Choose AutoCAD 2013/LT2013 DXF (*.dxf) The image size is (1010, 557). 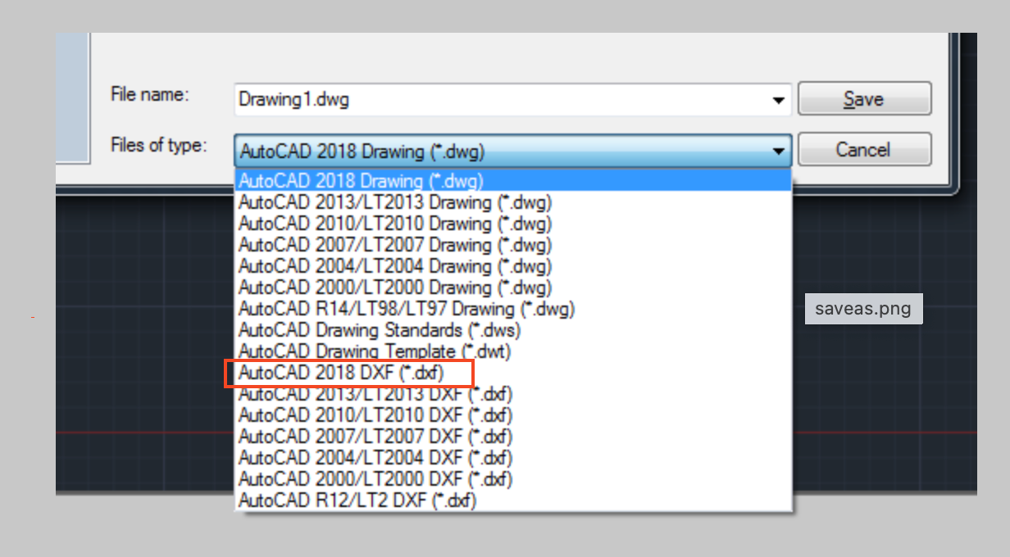pyautogui.click(x=513, y=393)
